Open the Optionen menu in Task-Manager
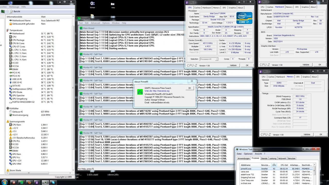 click(x=248, y=154)
